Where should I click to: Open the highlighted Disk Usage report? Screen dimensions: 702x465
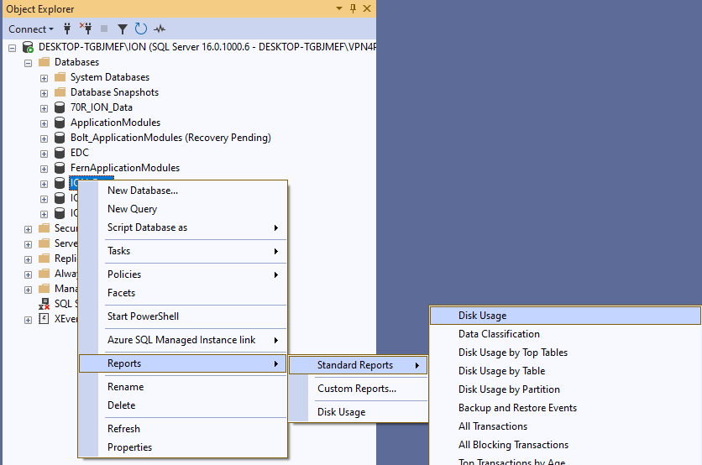[565, 316]
